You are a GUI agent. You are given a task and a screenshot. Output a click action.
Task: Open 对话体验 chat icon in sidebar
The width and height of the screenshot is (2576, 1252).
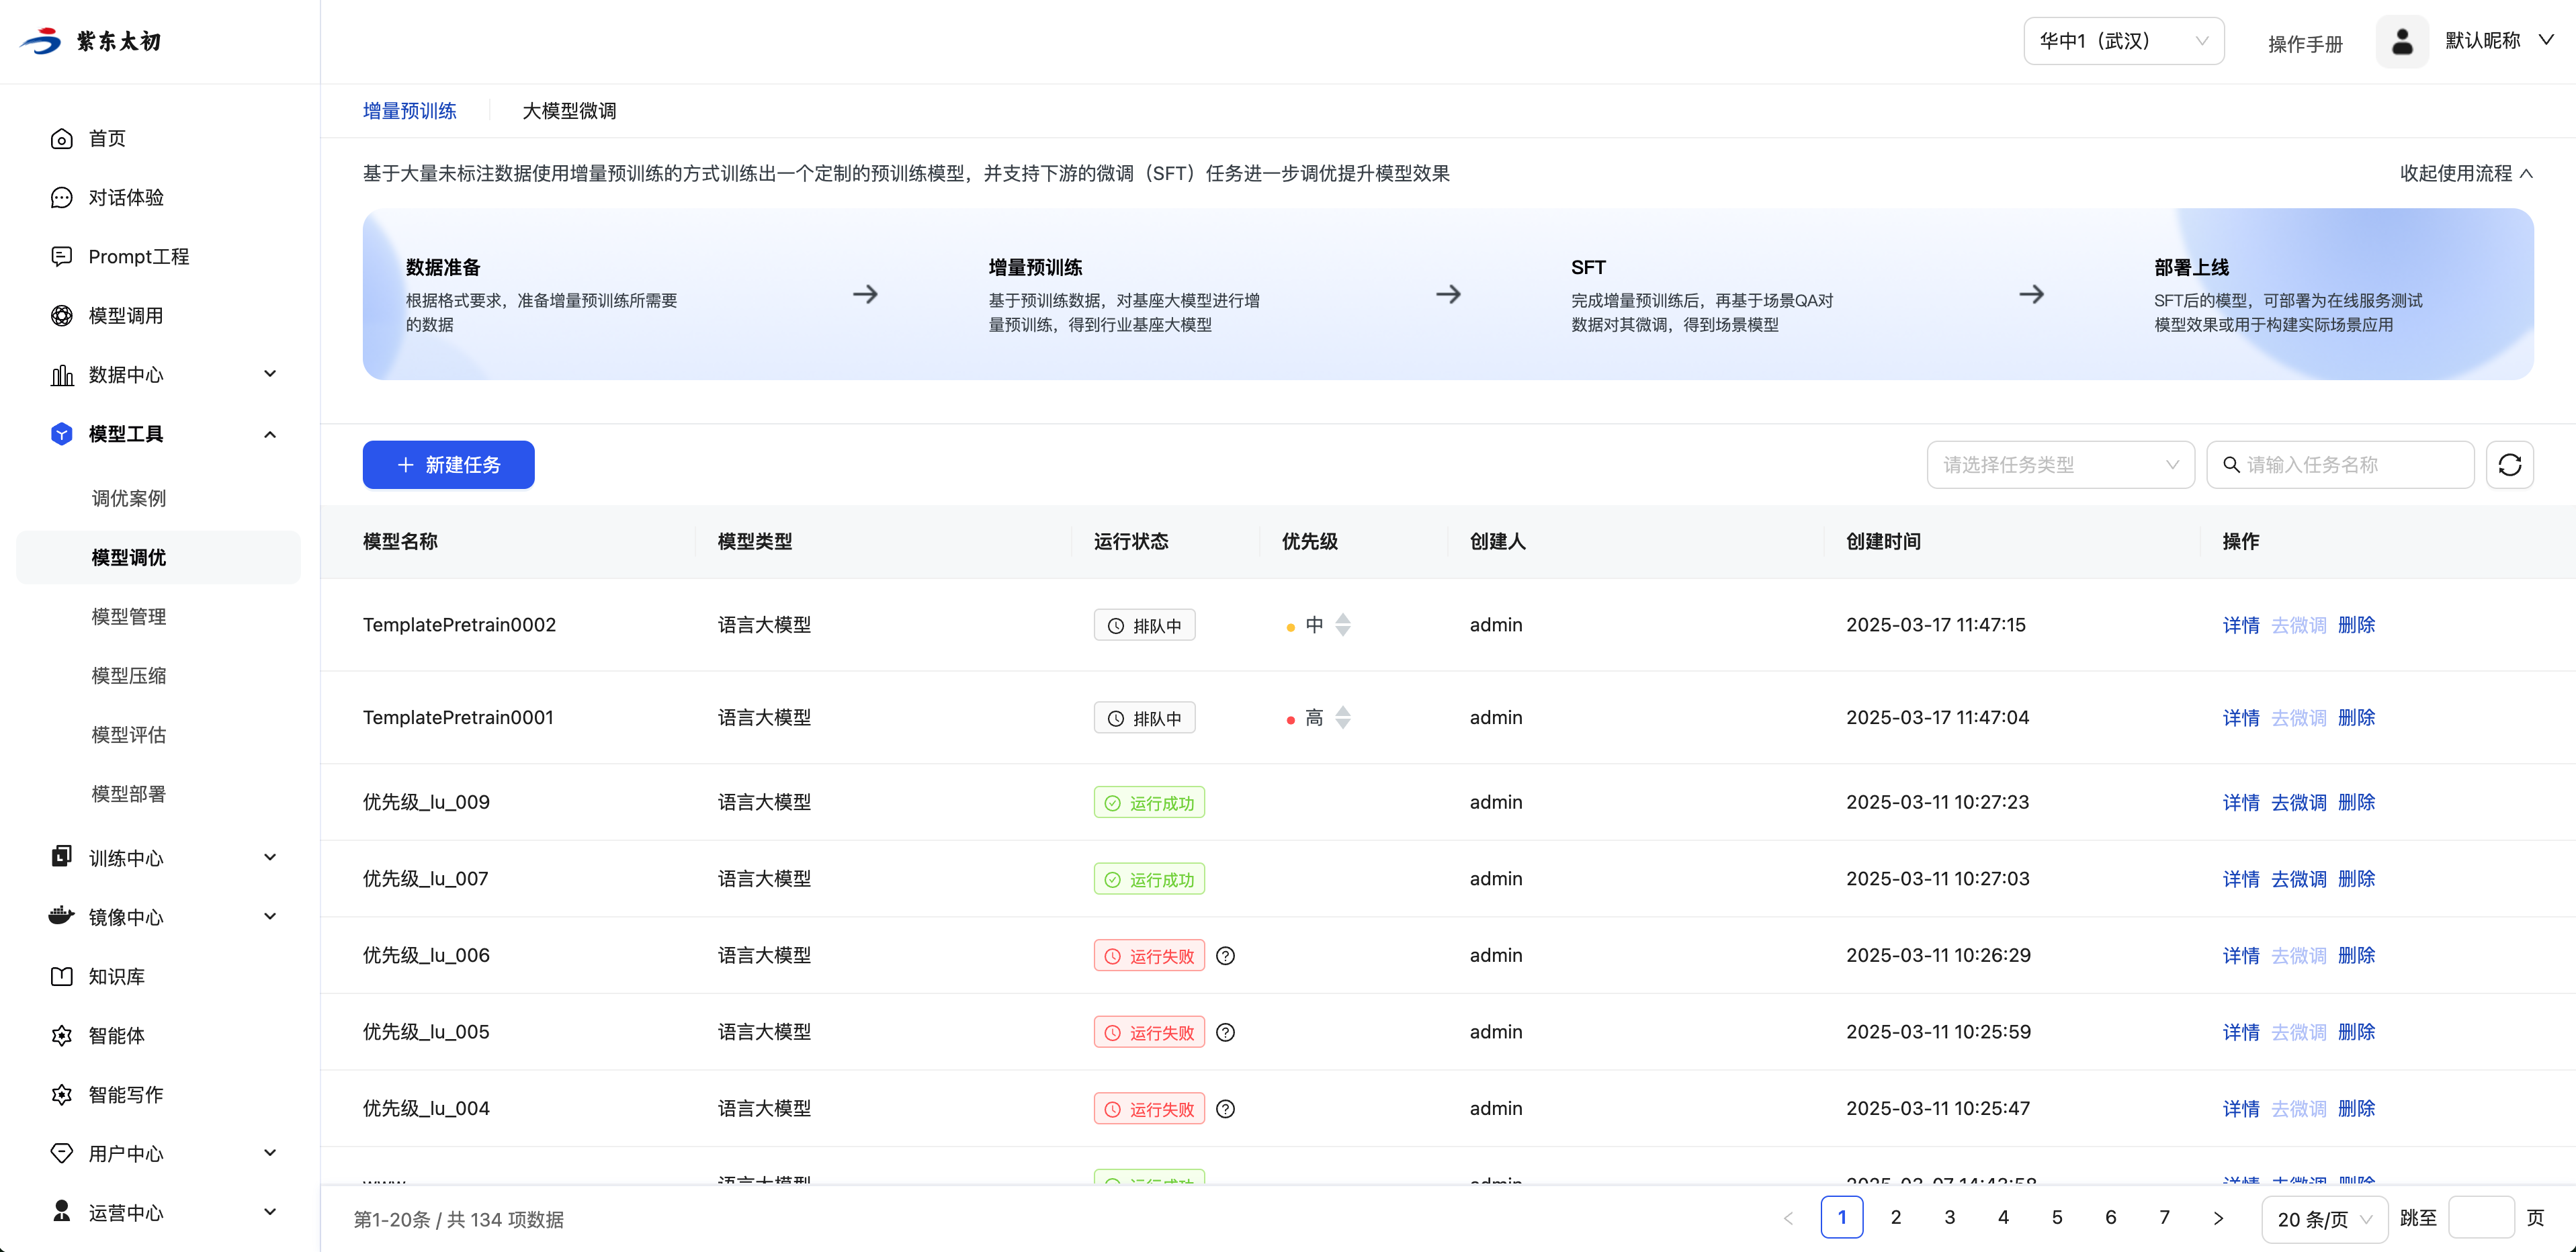(x=62, y=198)
